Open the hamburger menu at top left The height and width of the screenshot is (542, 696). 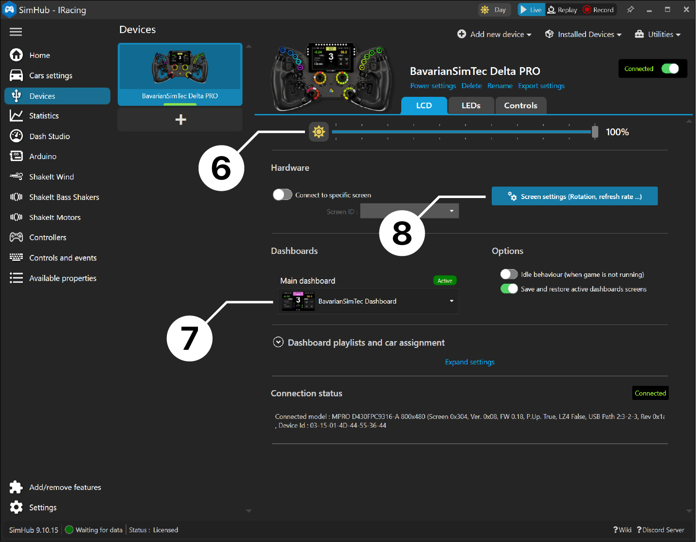click(x=16, y=31)
